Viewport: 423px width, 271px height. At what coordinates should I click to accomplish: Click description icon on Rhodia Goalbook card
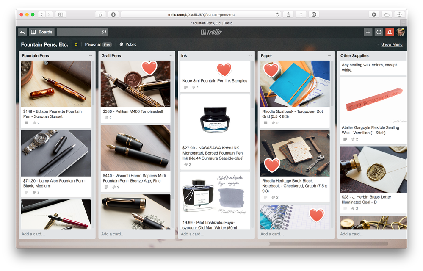pos(265,123)
